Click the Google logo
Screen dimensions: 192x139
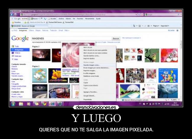(20, 39)
